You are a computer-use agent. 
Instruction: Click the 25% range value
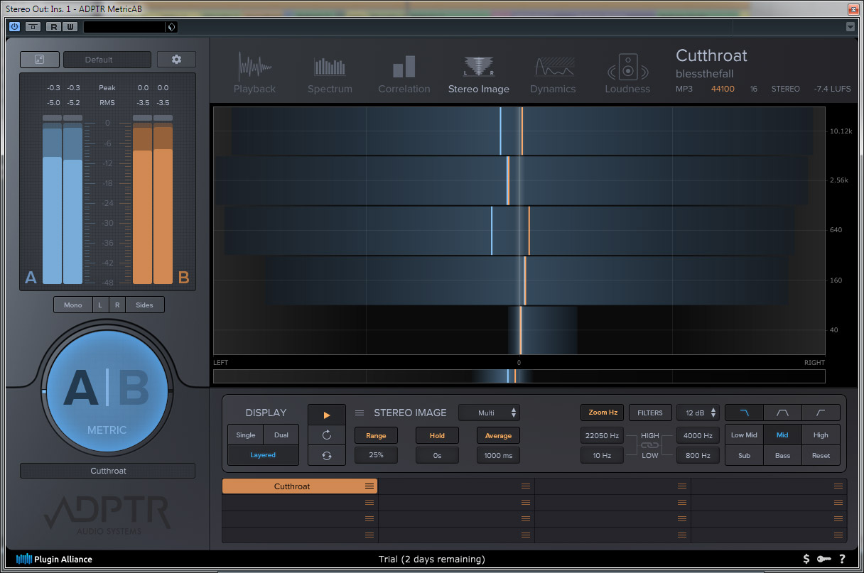click(x=376, y=455)
